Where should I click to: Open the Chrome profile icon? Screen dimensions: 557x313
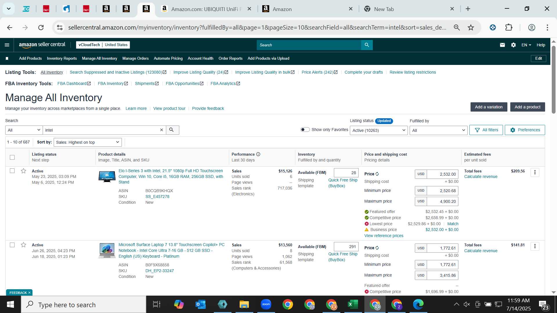[x=532, y=28]
